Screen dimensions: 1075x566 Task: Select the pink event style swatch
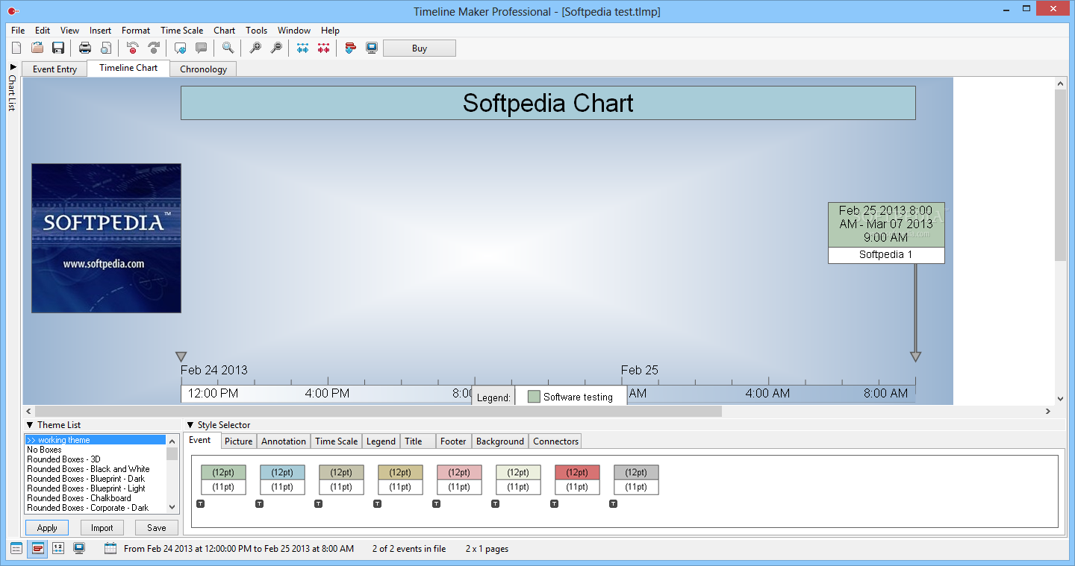(459, 479)
